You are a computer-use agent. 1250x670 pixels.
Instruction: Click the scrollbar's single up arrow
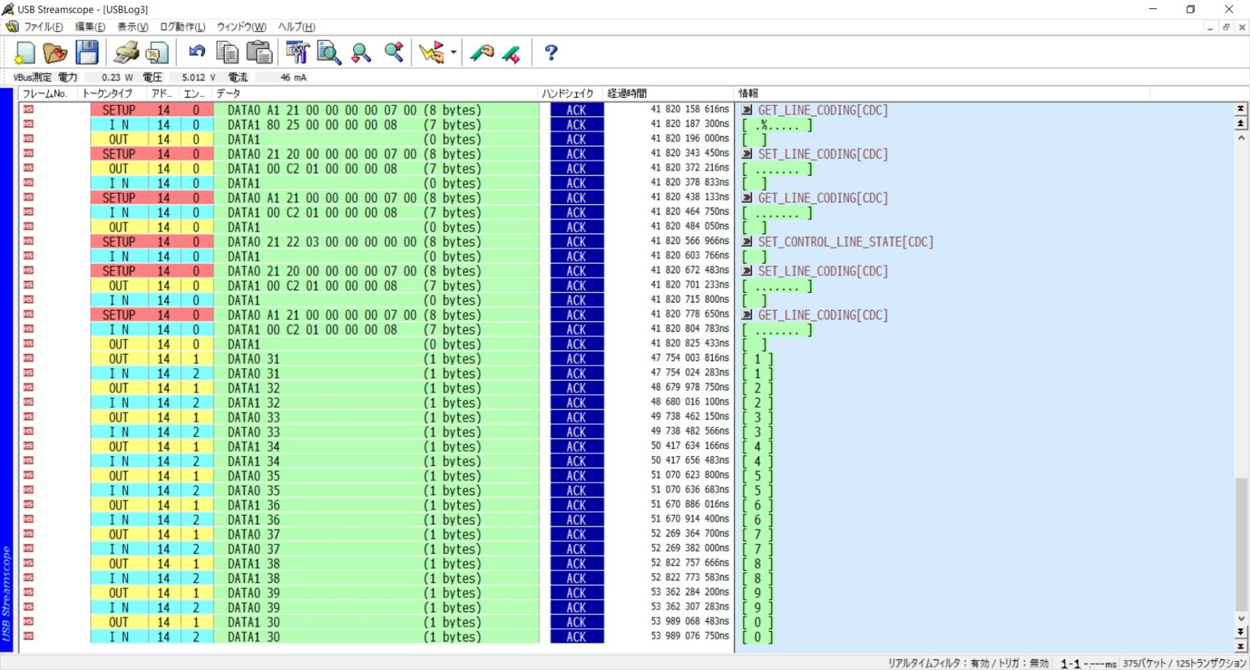click(1241, 138)
